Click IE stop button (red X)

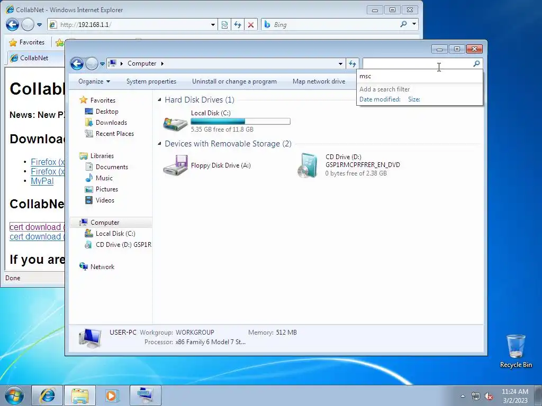coord(251,25)
